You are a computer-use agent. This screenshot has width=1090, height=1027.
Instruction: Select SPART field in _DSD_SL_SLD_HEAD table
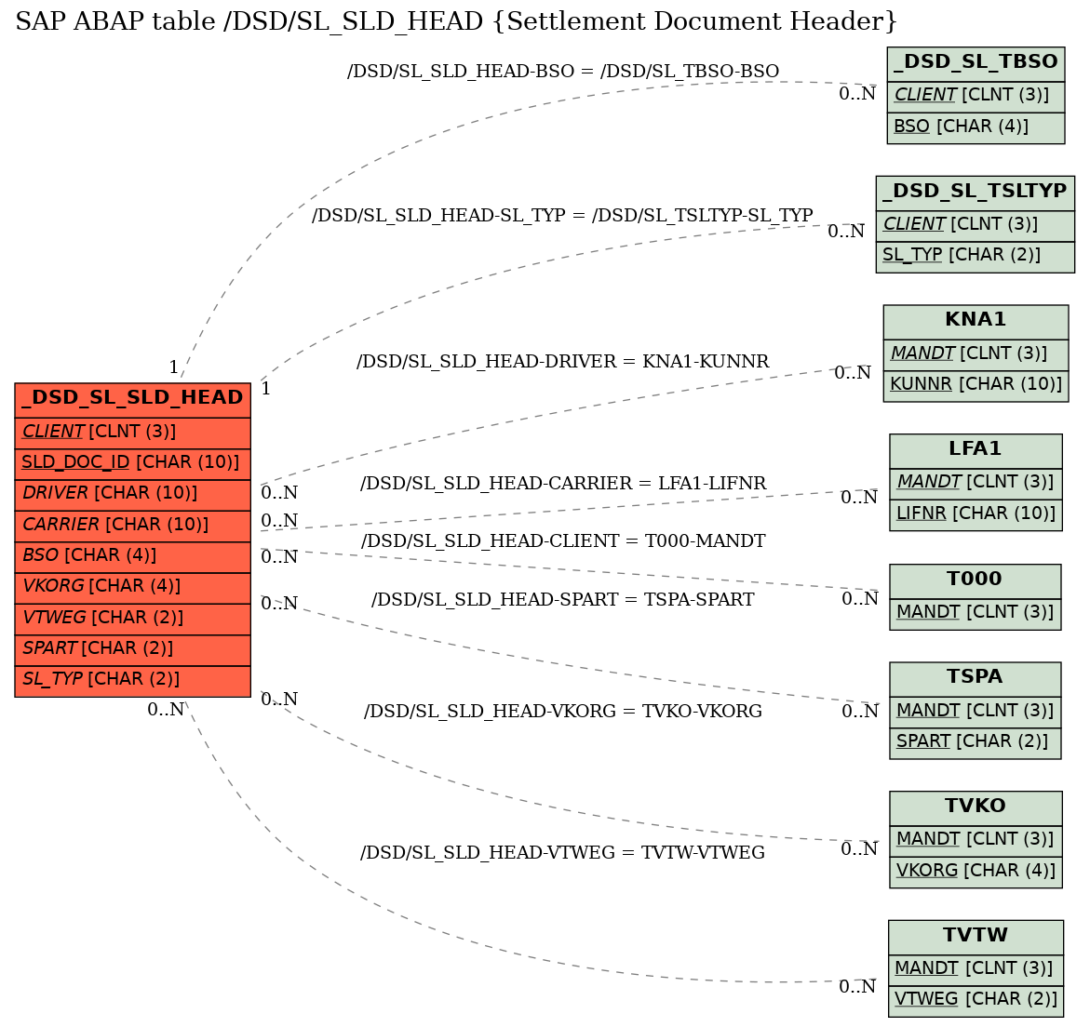tap(133, 649)
